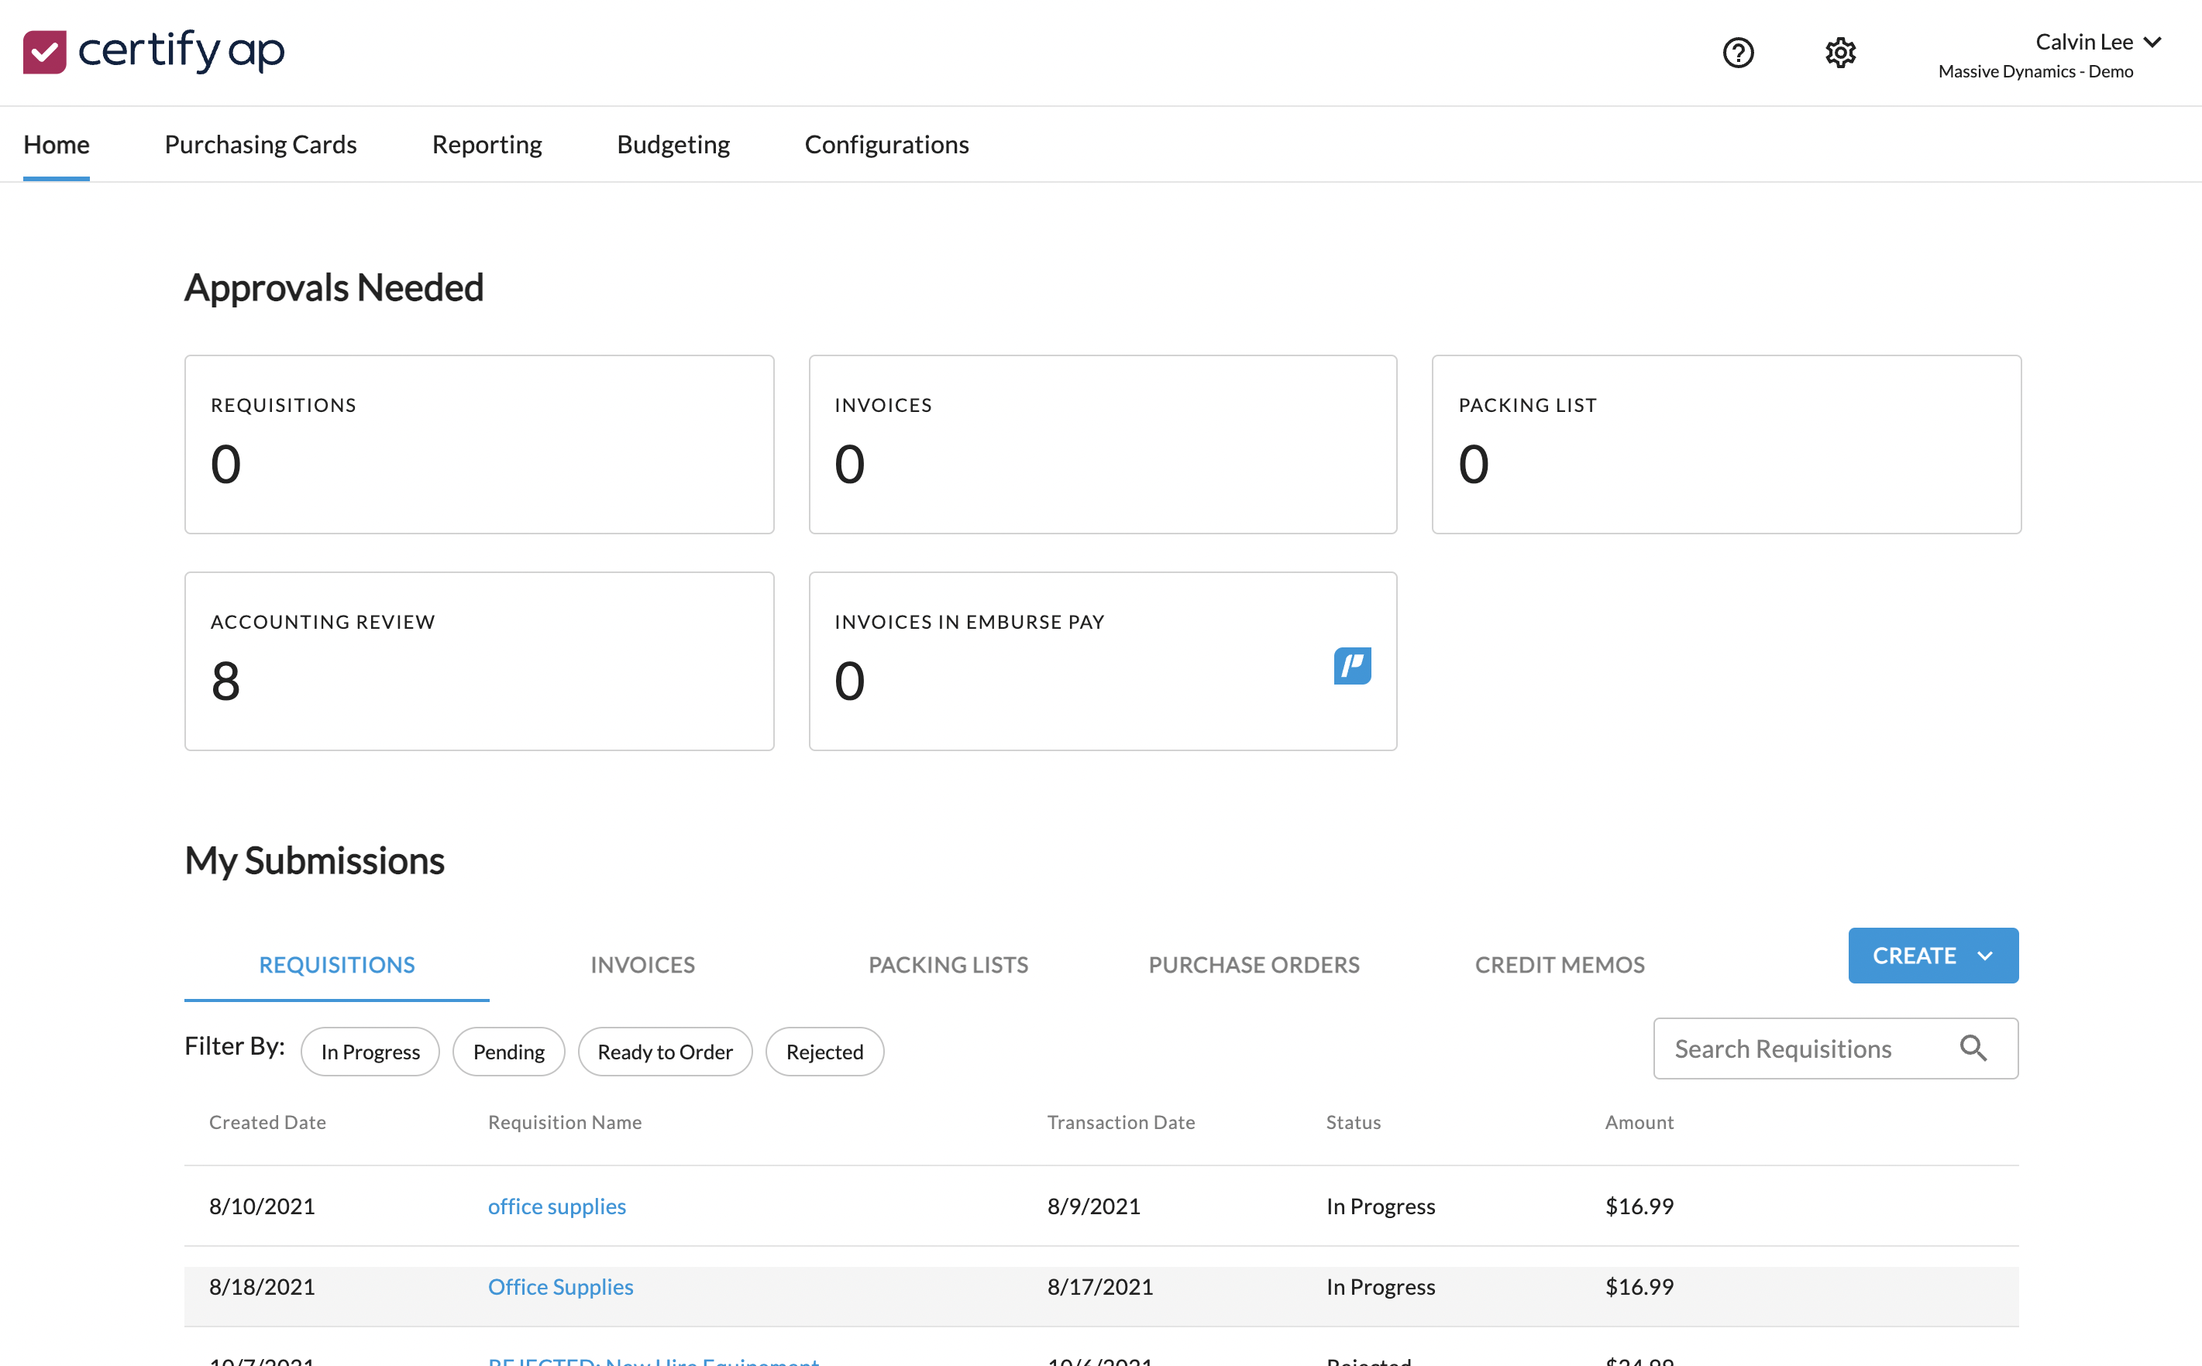Open the help question mark icon

click(x=1737, y=53)
